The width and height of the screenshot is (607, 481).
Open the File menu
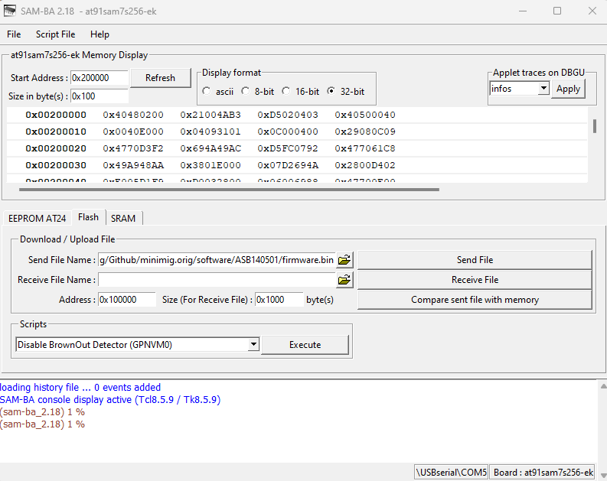pos(14,34)
